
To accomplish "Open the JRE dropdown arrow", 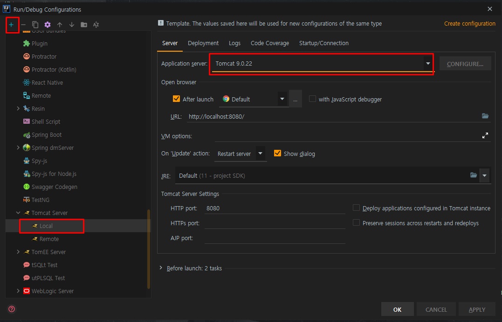I will coord(484,175).
